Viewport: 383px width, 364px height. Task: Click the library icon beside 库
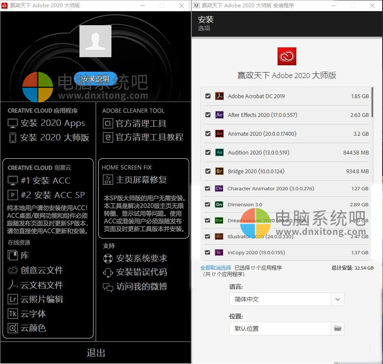pos(13,255)
